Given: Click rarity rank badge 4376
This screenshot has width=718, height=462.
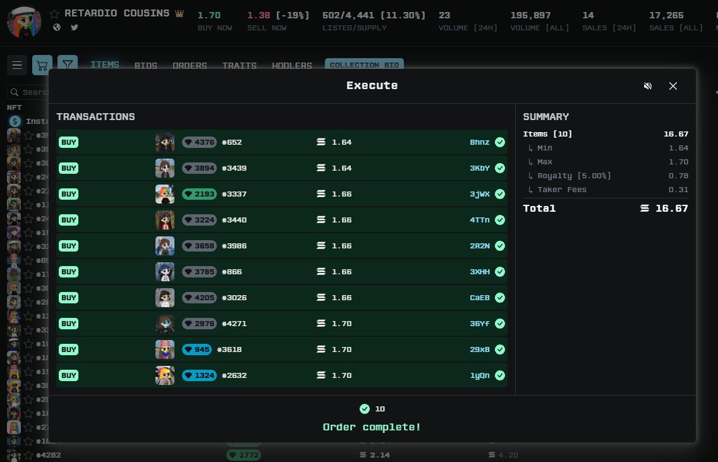Looking at the screenshot, I should pos(199,142).
